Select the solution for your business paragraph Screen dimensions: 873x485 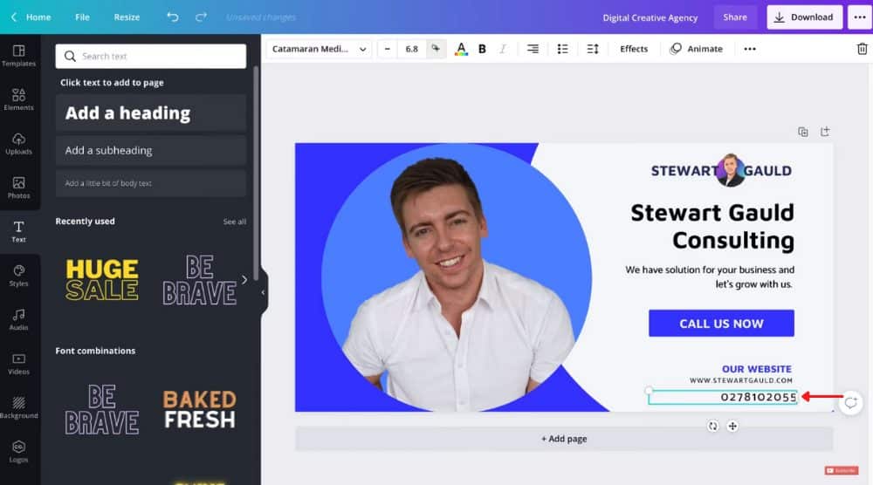pos(709,277)
